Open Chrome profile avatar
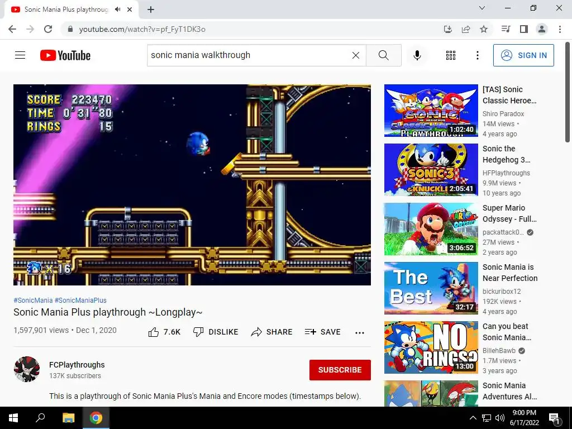The image size is (572, 429). click(x=542, y=29)
